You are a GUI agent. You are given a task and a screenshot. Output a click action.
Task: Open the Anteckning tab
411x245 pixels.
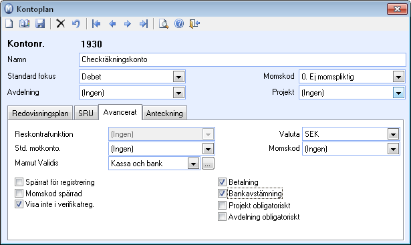click(x=164, y=113)
